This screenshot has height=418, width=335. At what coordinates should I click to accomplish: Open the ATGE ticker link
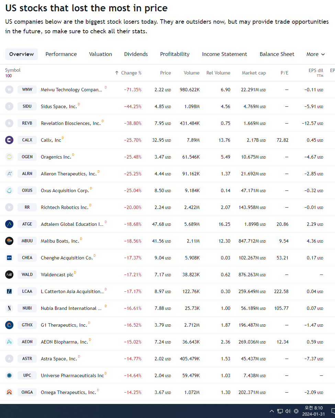27,224
